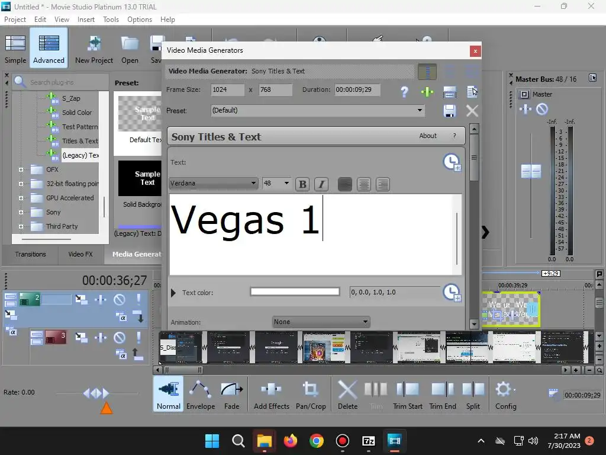The height and width of the screenshot is (455, 606).
Task: Select the Solid Color generator
Action: point(77,113)
